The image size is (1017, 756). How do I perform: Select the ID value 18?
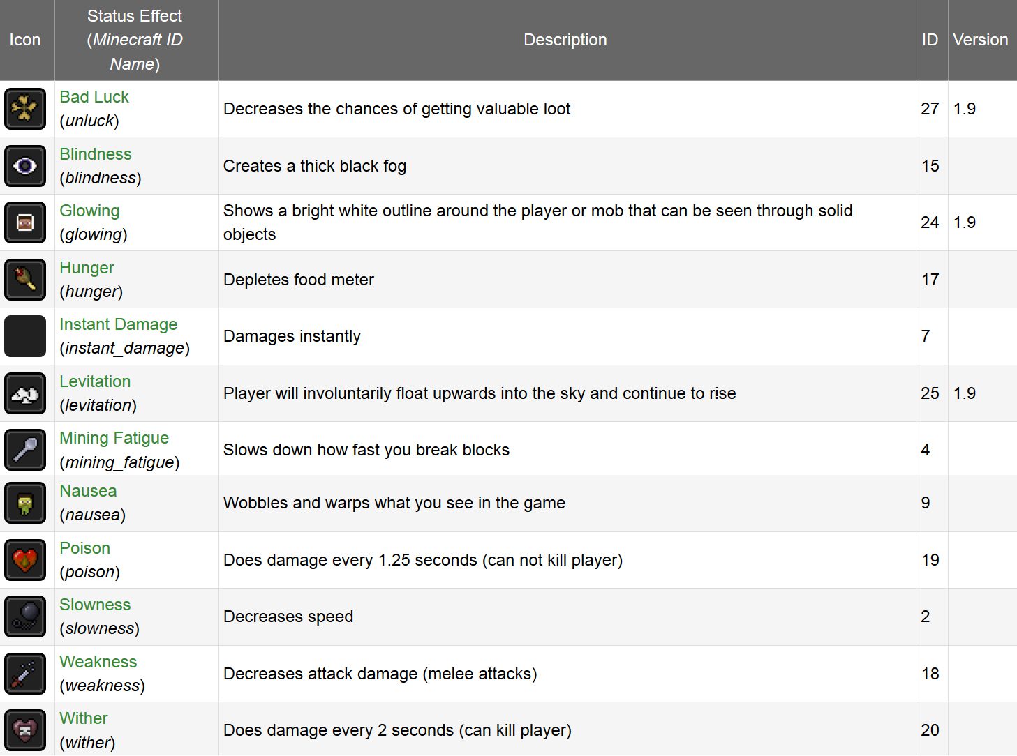coord(930,674)
